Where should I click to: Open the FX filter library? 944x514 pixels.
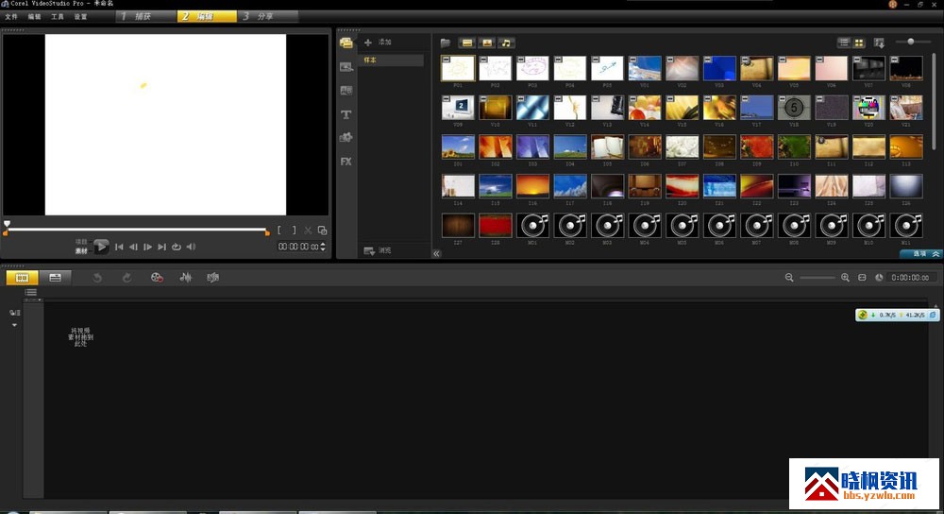346,162
